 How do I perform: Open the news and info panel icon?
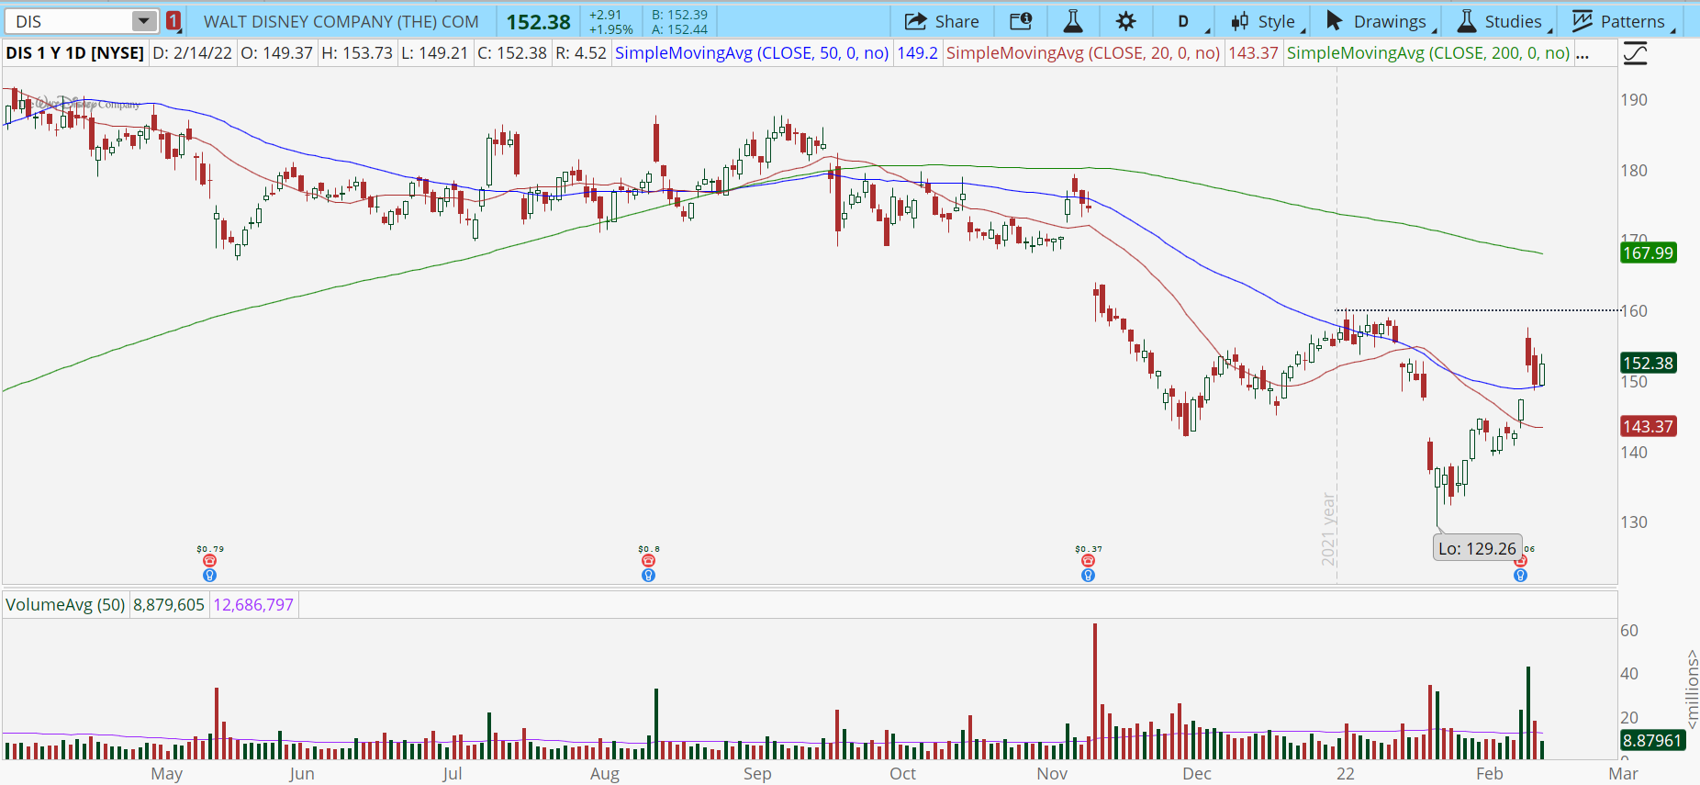pos(1021,21)
